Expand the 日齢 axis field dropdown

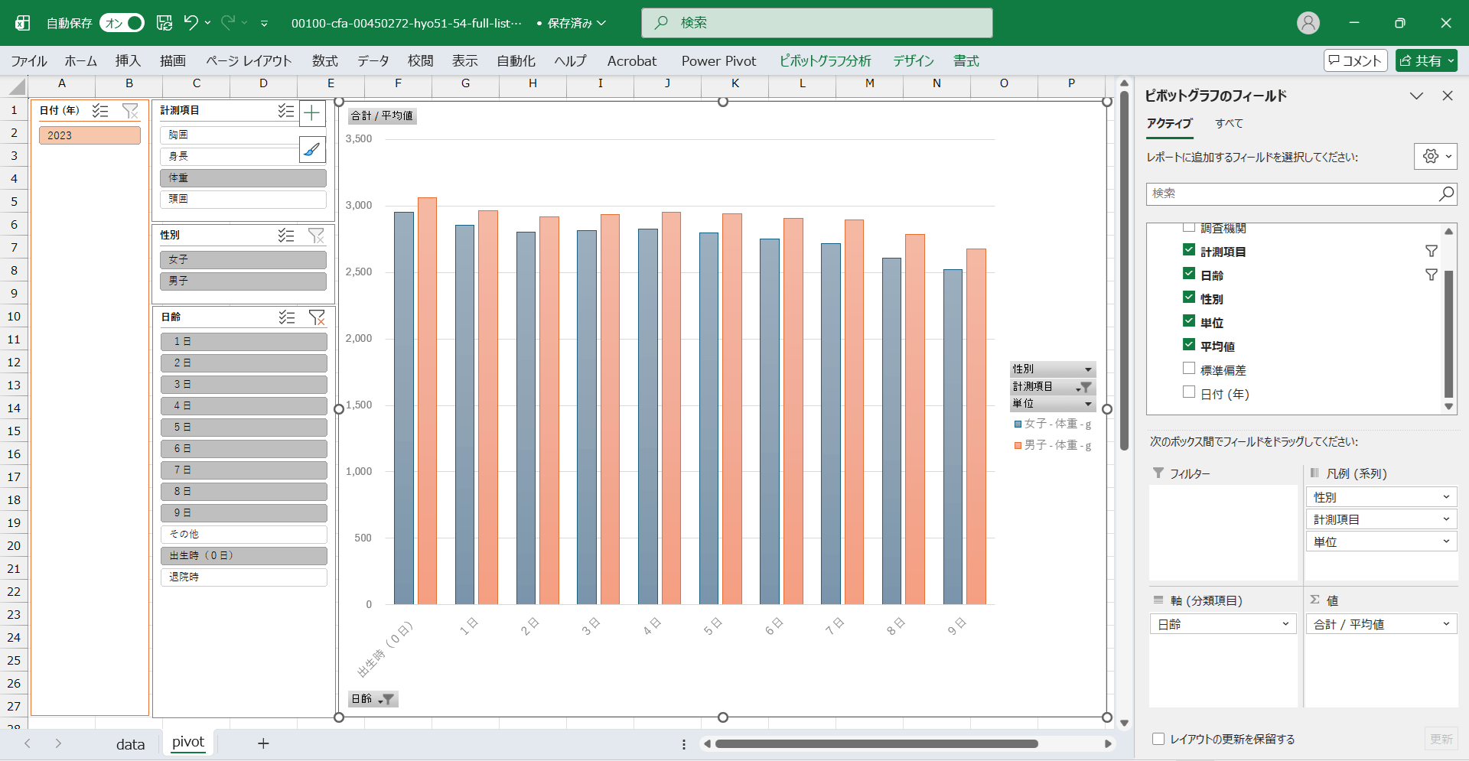[x=1285, y=624]
